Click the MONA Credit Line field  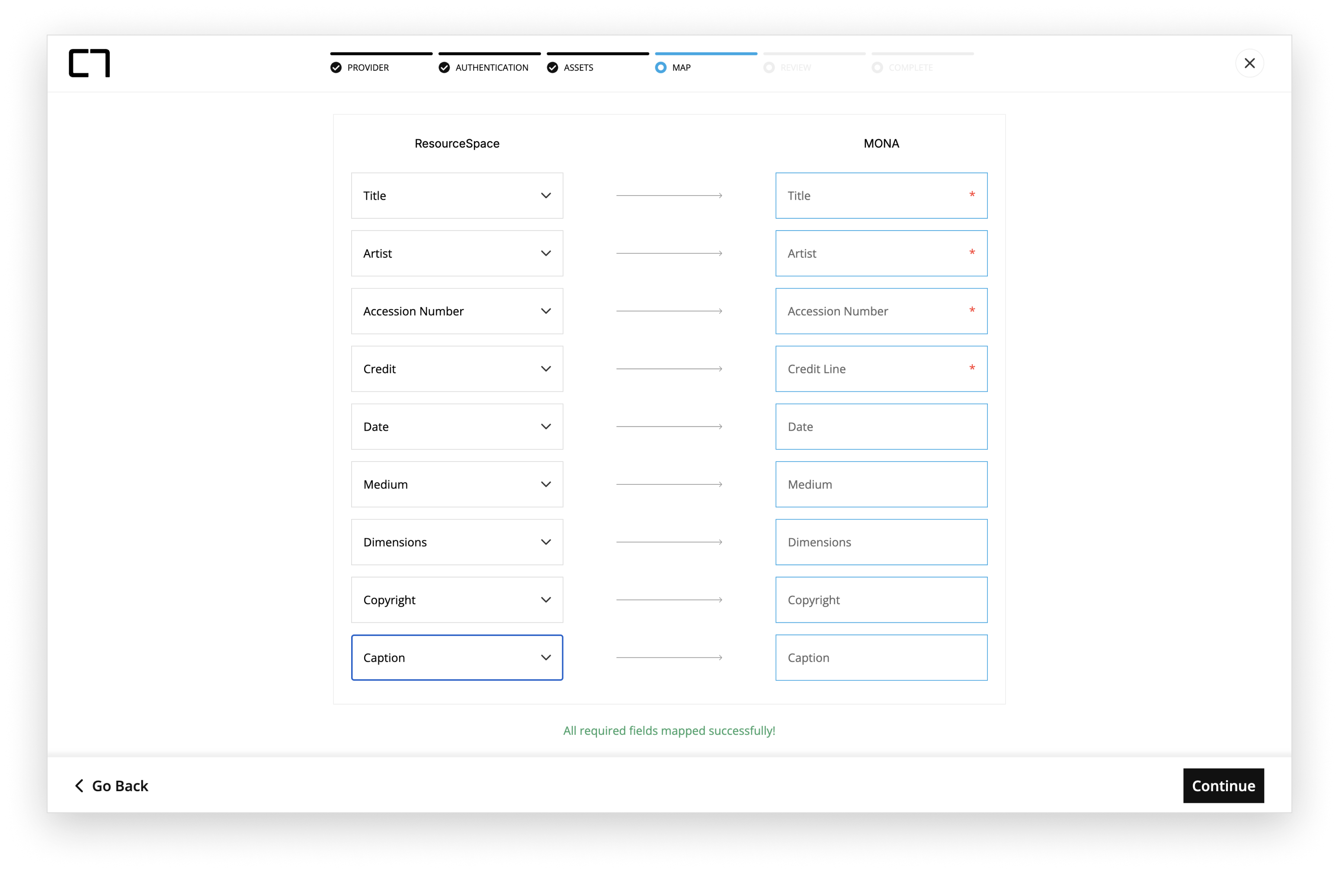(x=881, y=369)
